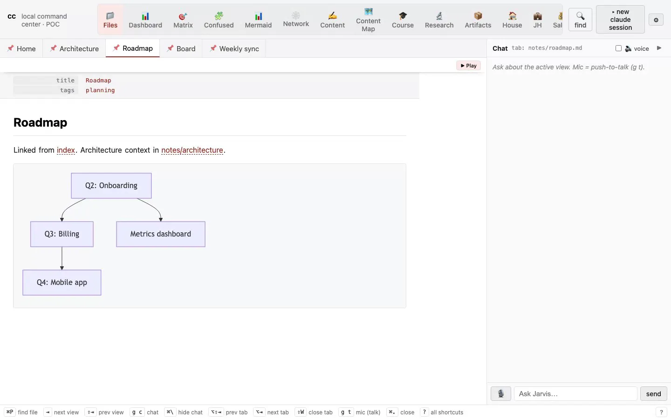The width and height of the screenshot is (671, 419).
Task: Click the next view shortcut
Action: coord(62,412)
